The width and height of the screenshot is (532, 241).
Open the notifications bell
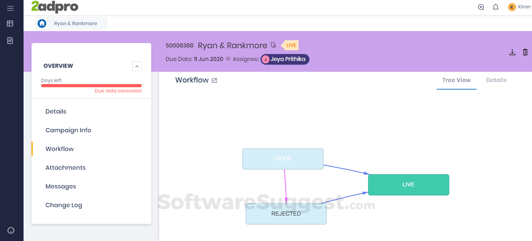point(496,7)
